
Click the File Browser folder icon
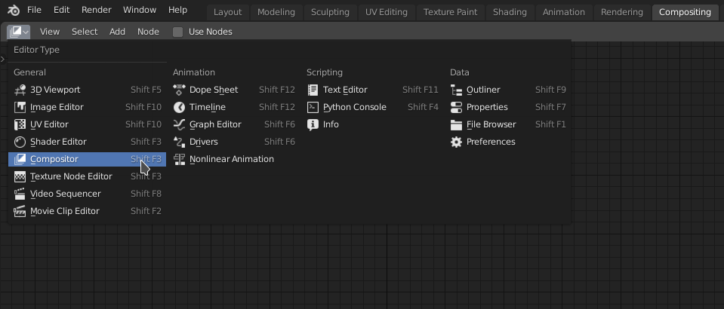(456, 124)
